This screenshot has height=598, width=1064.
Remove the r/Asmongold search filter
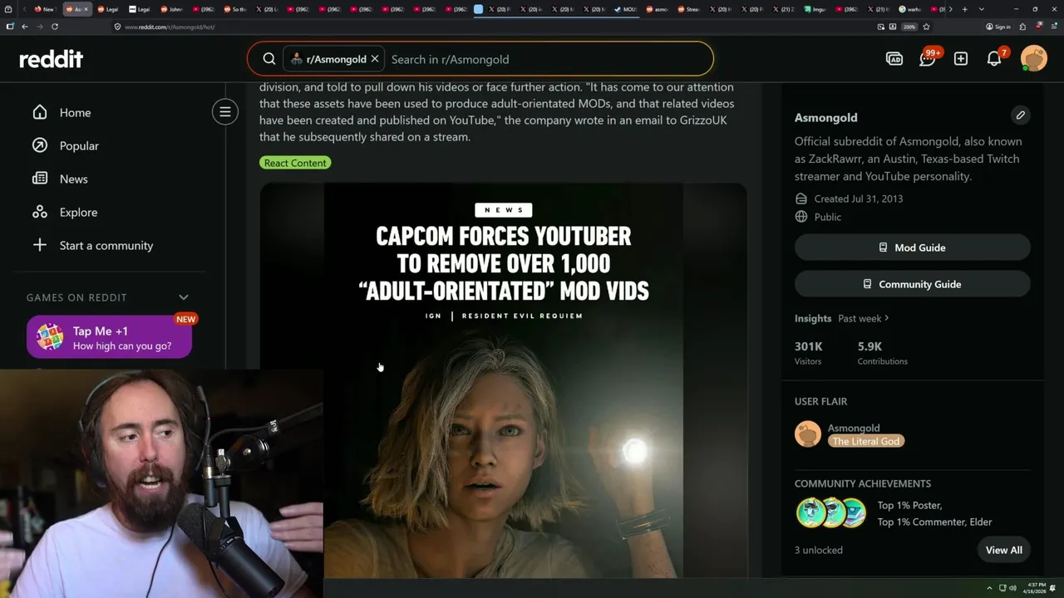point(375,59)
